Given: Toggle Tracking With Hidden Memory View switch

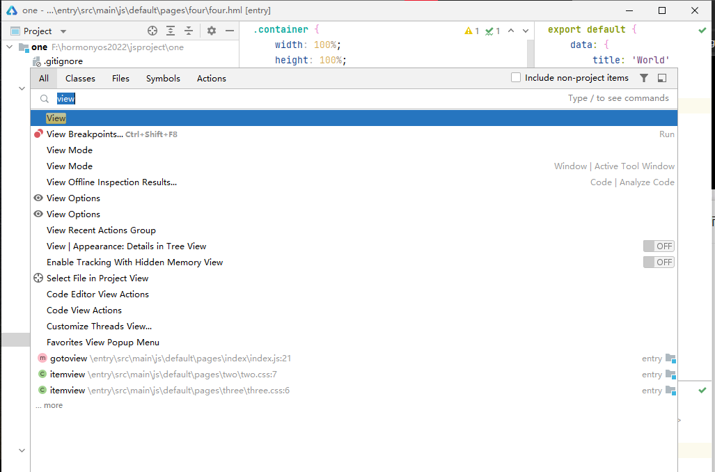Looking at the screenshot, I should [x=659, y=262].
